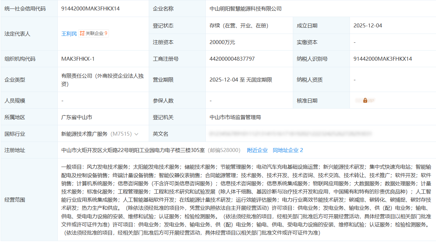436x242 pixels.
Task: Click the industry code (M7515) text
Action: pyautogui.click(x=121, y=134)
